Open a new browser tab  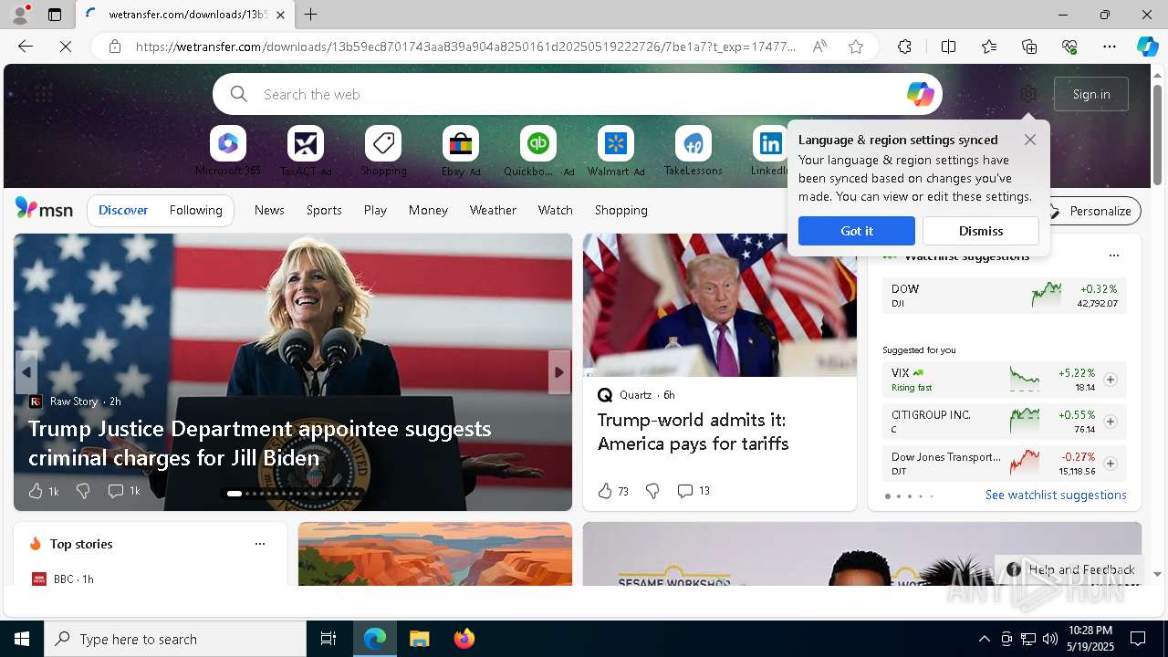[310, 15]
